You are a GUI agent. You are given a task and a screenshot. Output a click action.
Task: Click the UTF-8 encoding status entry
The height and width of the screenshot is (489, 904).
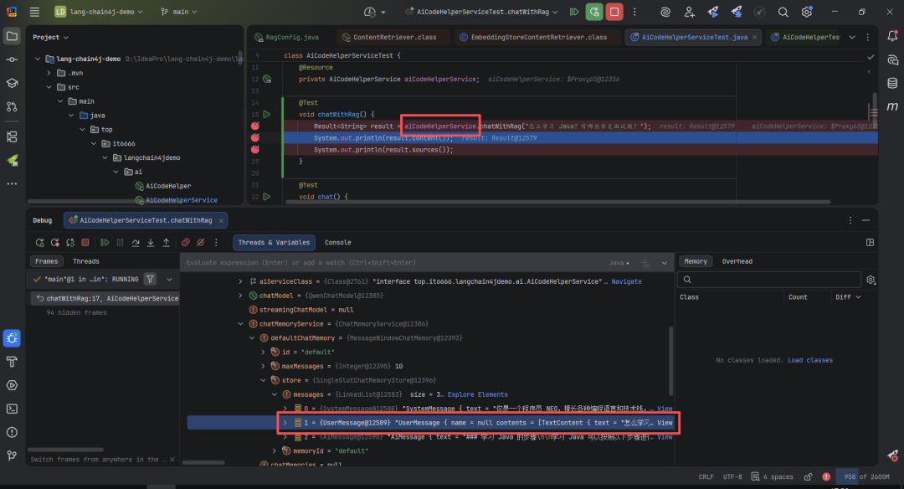[x=732, y=477]
